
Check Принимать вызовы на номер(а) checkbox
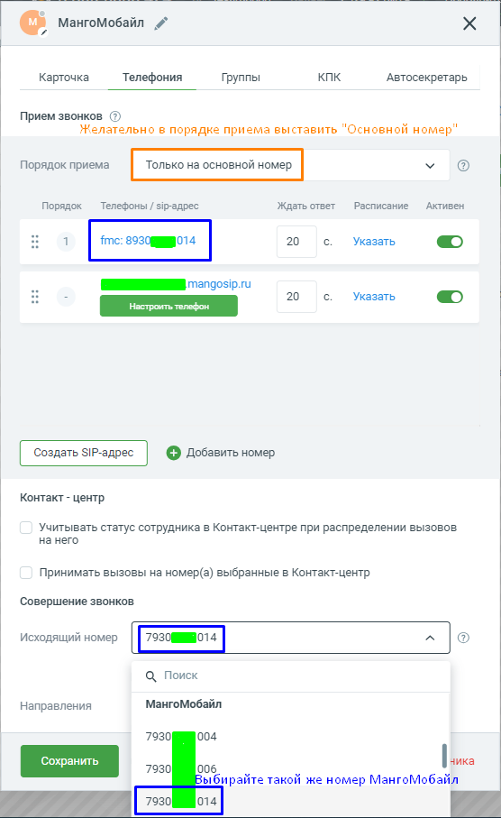coord(26,573)
